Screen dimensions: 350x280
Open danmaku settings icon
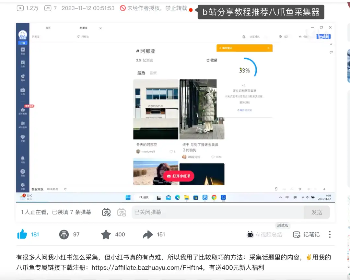click(122, 212)
